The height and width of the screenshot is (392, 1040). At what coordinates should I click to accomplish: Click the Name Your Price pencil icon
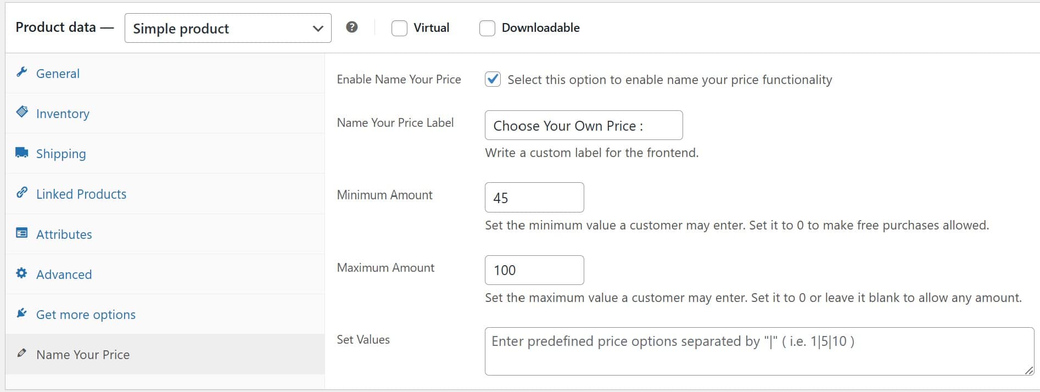pyautogui.click(x=21, y=353)
